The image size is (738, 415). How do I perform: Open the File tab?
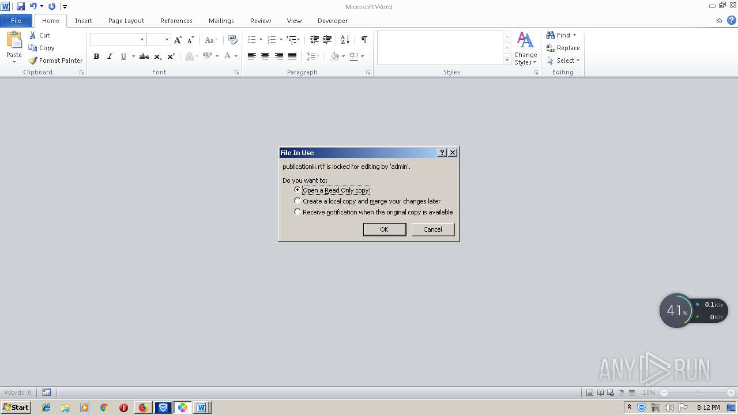point(16,21)
